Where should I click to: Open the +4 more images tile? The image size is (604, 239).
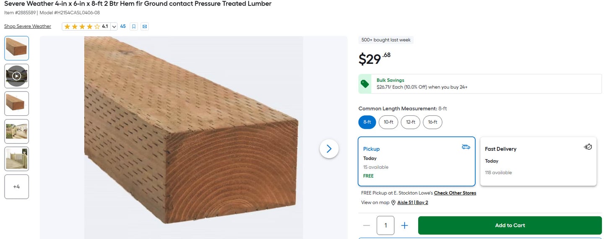click(x=17, y=187)
